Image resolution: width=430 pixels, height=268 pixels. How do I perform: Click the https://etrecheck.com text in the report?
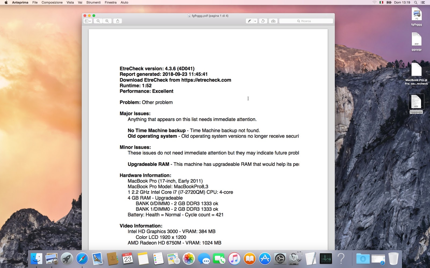[x=206, y=80]
